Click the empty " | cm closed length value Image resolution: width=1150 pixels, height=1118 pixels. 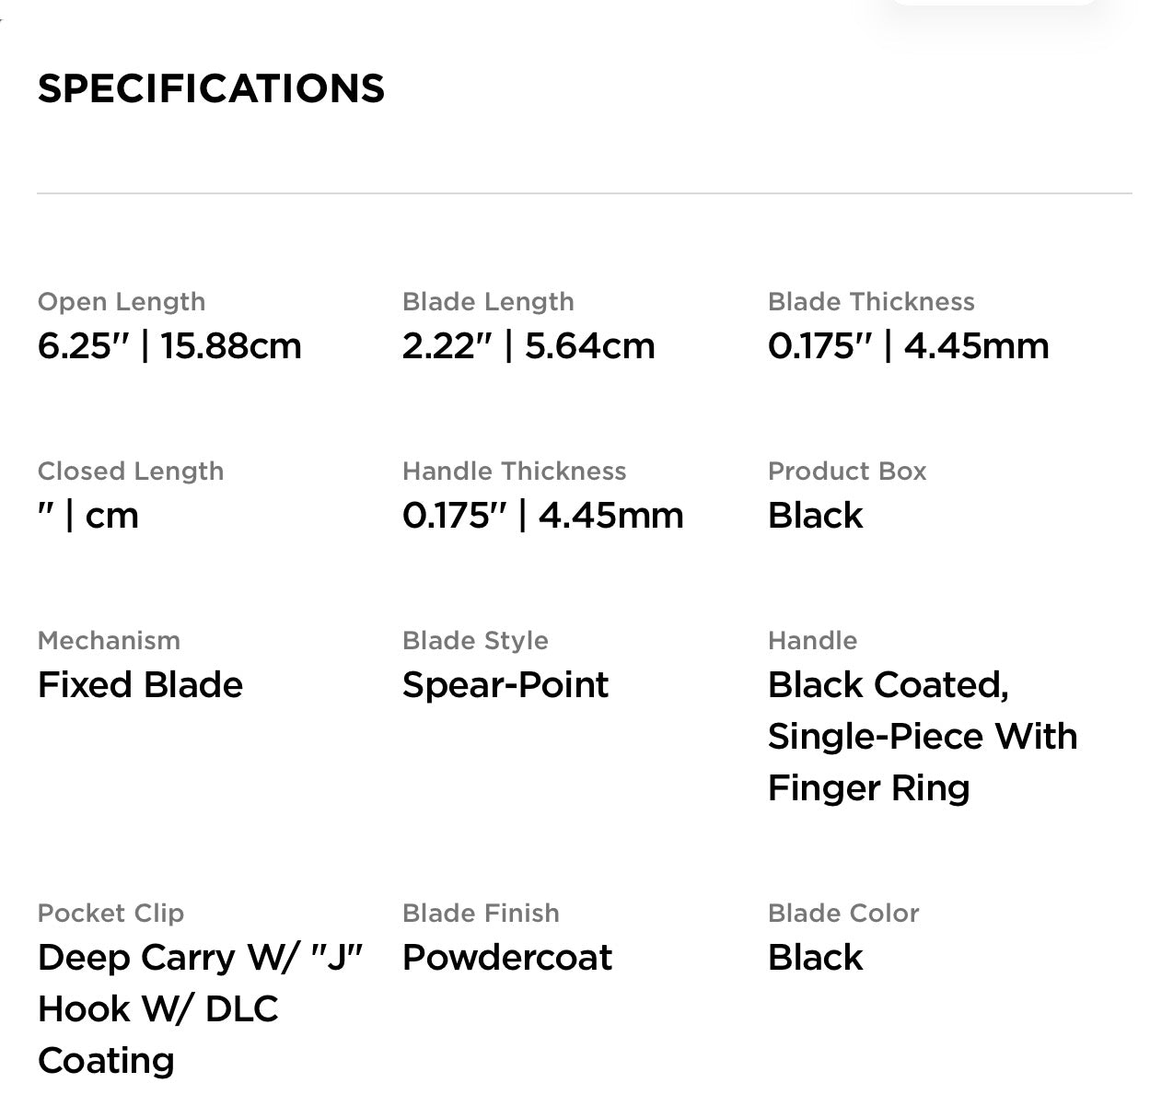[88, 516]
